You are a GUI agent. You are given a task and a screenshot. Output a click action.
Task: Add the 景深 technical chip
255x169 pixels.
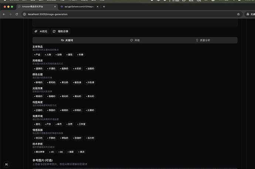click(81, 152)
